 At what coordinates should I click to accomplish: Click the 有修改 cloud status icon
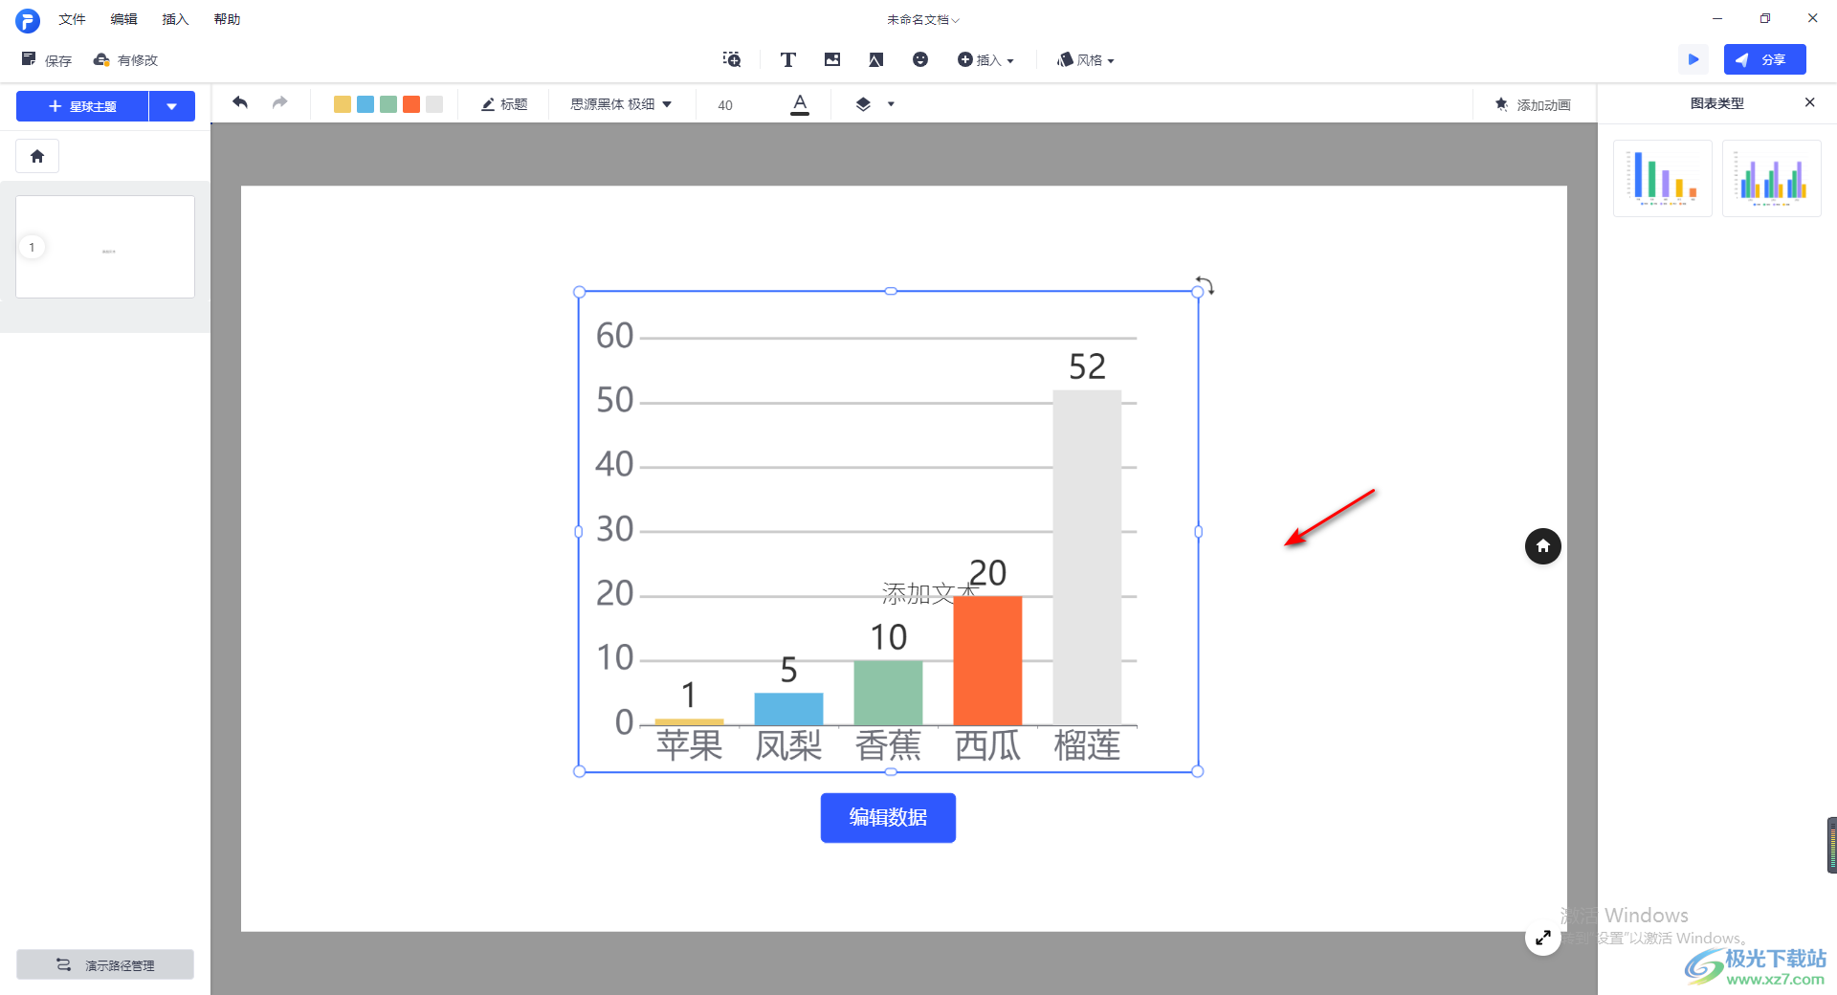101,59
